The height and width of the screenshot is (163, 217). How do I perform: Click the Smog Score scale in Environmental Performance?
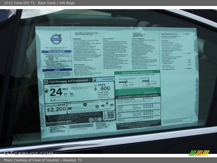pyautogui.click(x=149, y=81)
